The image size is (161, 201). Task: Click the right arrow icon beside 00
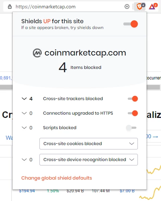coord(156,137)
